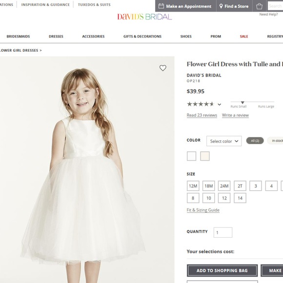This screenshot has height=283, width=283.
Task: Click the Find a Store pin icon
Action: 221,6
